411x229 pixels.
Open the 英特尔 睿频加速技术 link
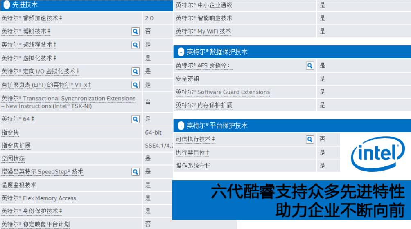pyautogui.click(x=32, y=18)
